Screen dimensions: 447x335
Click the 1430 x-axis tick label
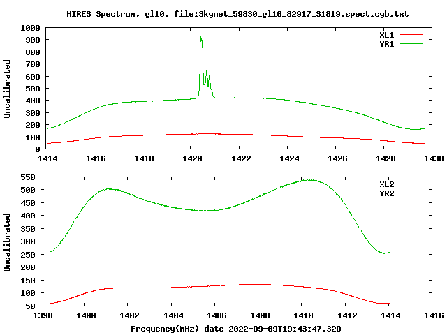tap(434, 158)
